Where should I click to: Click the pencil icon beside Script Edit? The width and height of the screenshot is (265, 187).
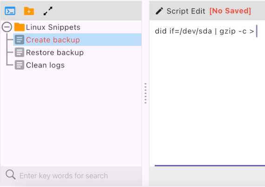click(159, 11)
